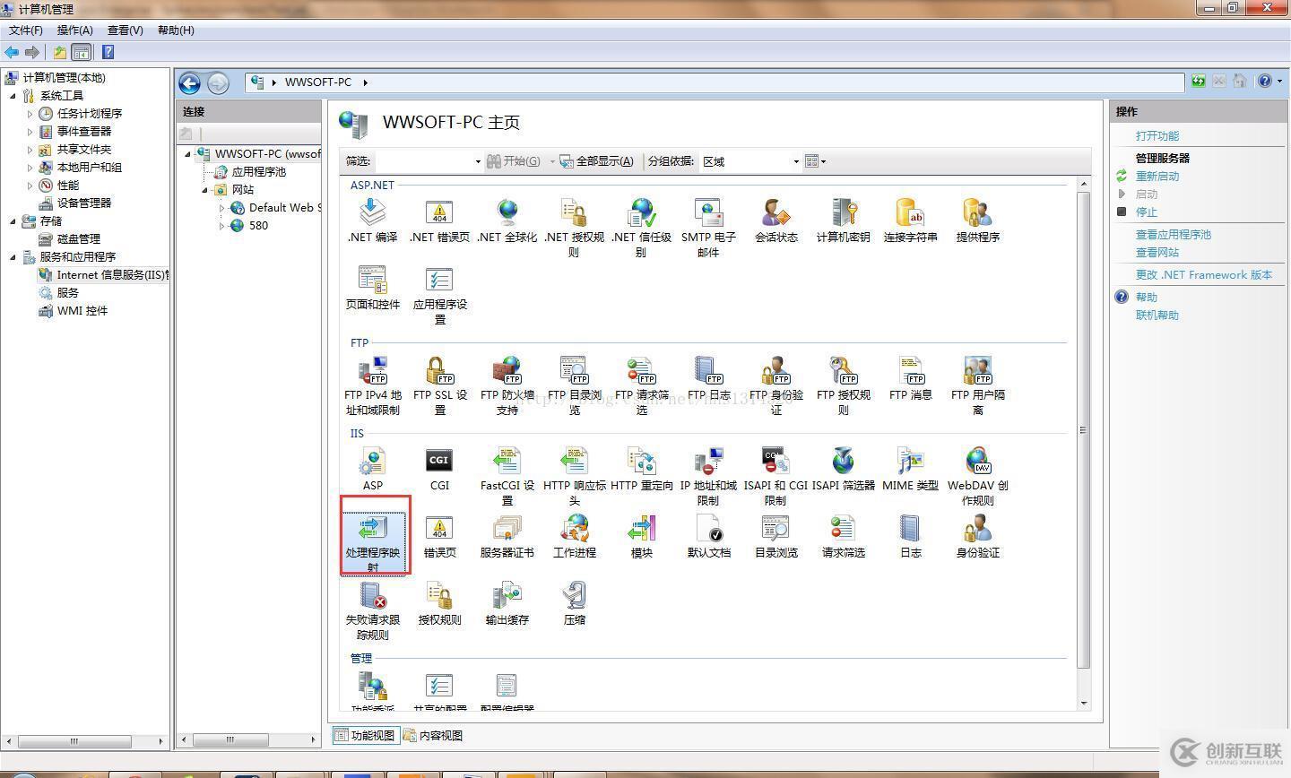Open the 会话状态 feature
This screenshot has height=778, width=1291.
tap(775, 220)
